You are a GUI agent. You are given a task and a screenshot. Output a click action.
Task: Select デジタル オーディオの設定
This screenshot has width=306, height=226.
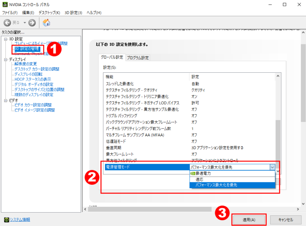point(34,84)
